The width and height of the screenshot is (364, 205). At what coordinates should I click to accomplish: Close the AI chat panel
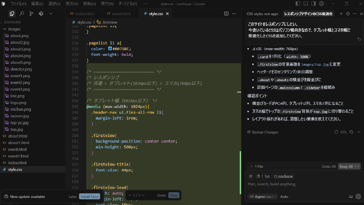361,14
